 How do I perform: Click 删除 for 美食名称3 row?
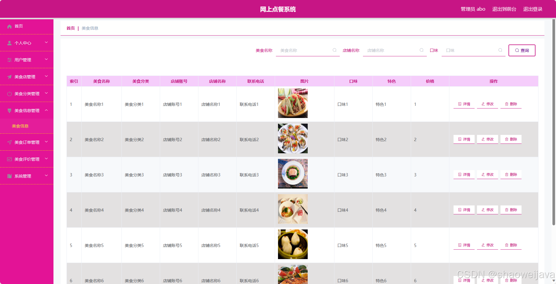(x=511, y=175)
